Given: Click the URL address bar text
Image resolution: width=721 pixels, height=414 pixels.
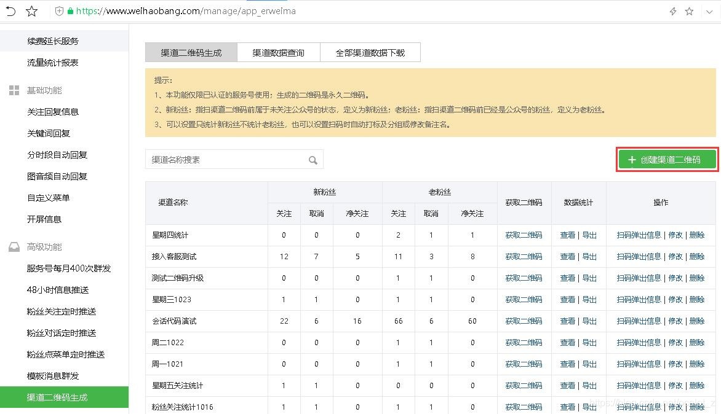Looking at the screenshot, I should point(186,11).
